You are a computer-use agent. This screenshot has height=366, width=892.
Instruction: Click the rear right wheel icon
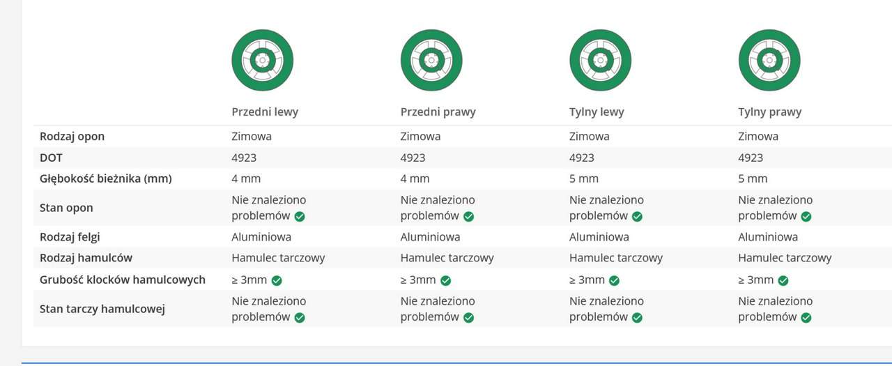coord(769,61)
